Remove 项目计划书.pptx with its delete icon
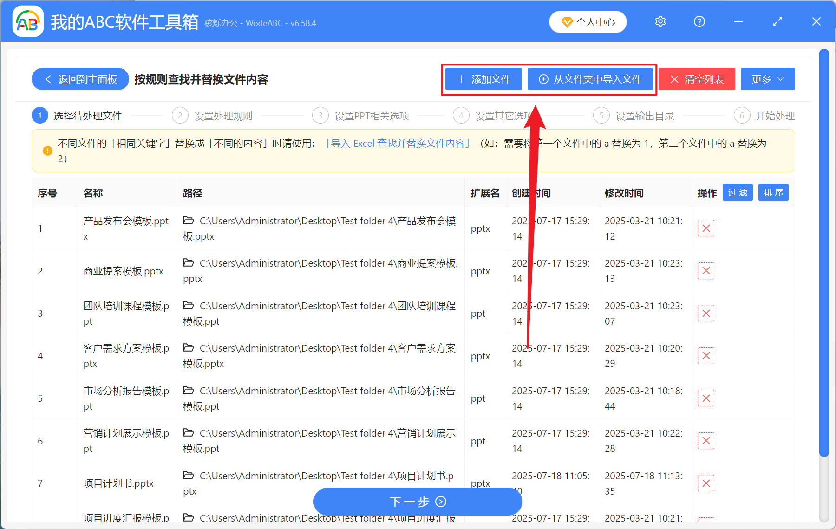The width and height of the screenshot is (836, 529). [x=705, y=483]
